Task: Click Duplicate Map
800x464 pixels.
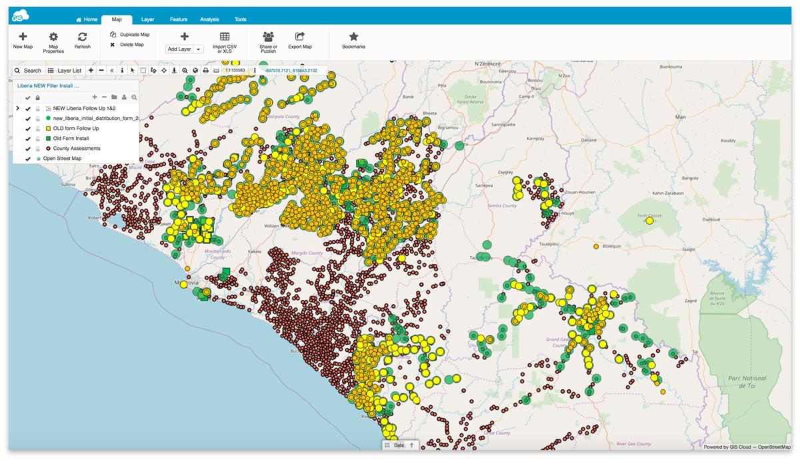Action: (134, 35)
